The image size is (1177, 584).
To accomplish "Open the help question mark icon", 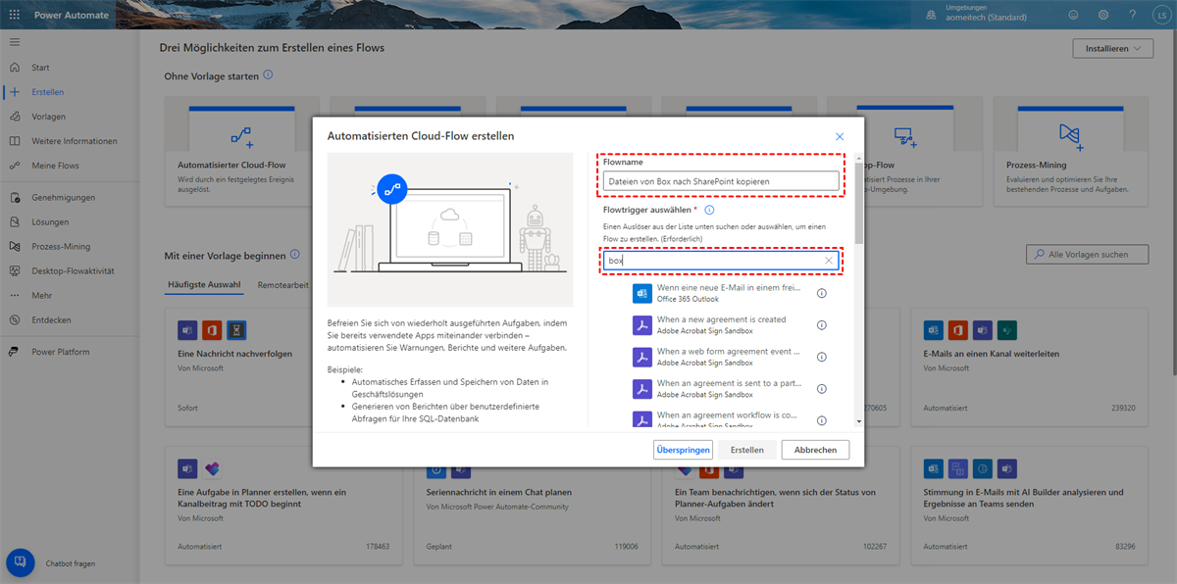I will pyautogui.click(x=1133, y=15).
